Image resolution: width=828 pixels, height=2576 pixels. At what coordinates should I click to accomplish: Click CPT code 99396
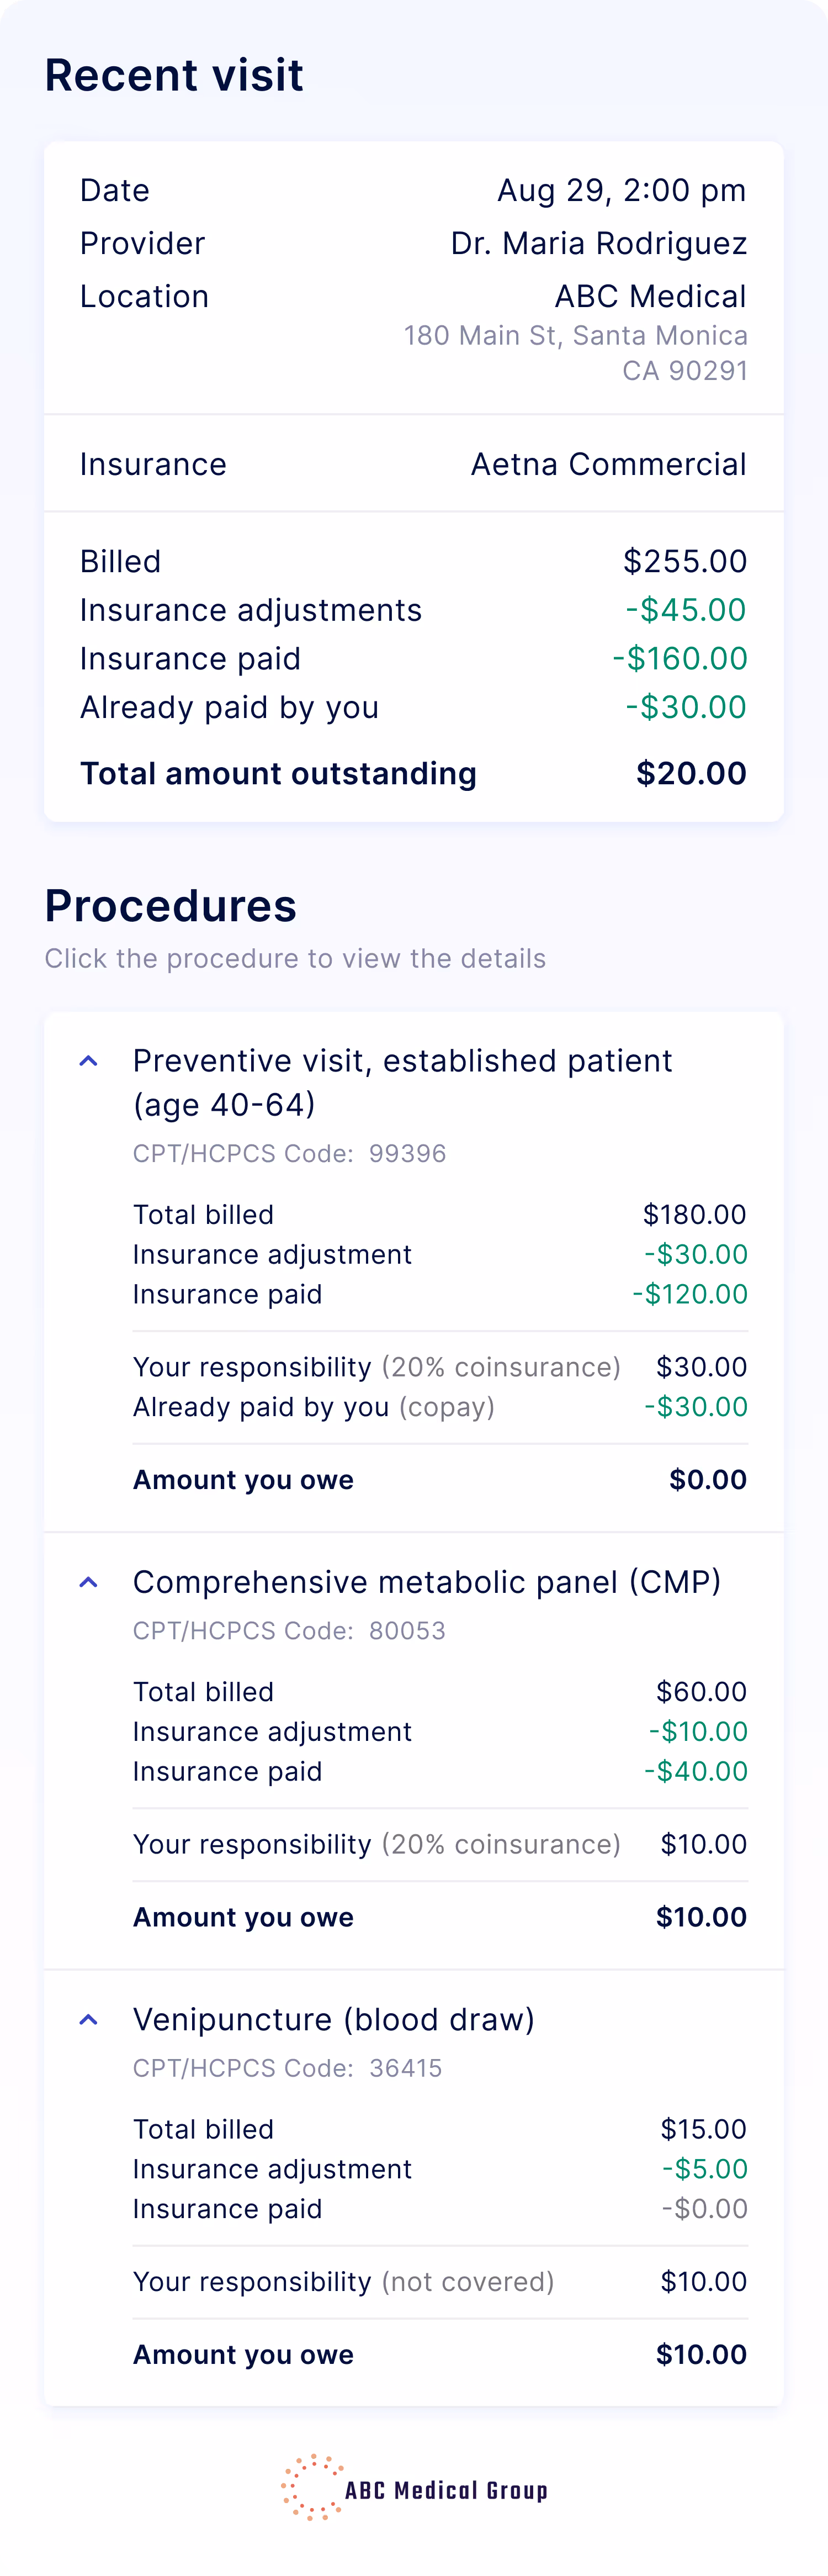click(x=407, y=1154)
